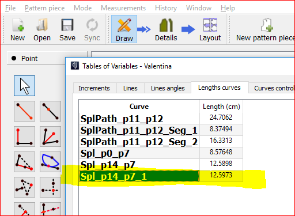This screenshot has width=295, height=216.
Task: Select point along bisector tool
Action: coord(50,137)
